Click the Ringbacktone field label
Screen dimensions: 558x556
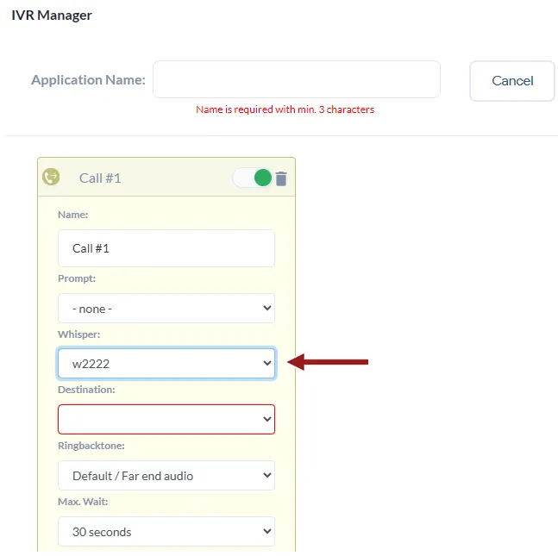pos(90,446)
